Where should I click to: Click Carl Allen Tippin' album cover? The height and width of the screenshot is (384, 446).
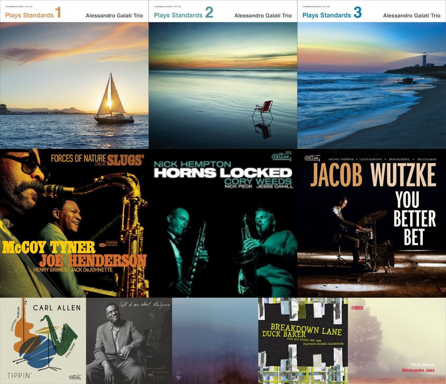[43, 341]
